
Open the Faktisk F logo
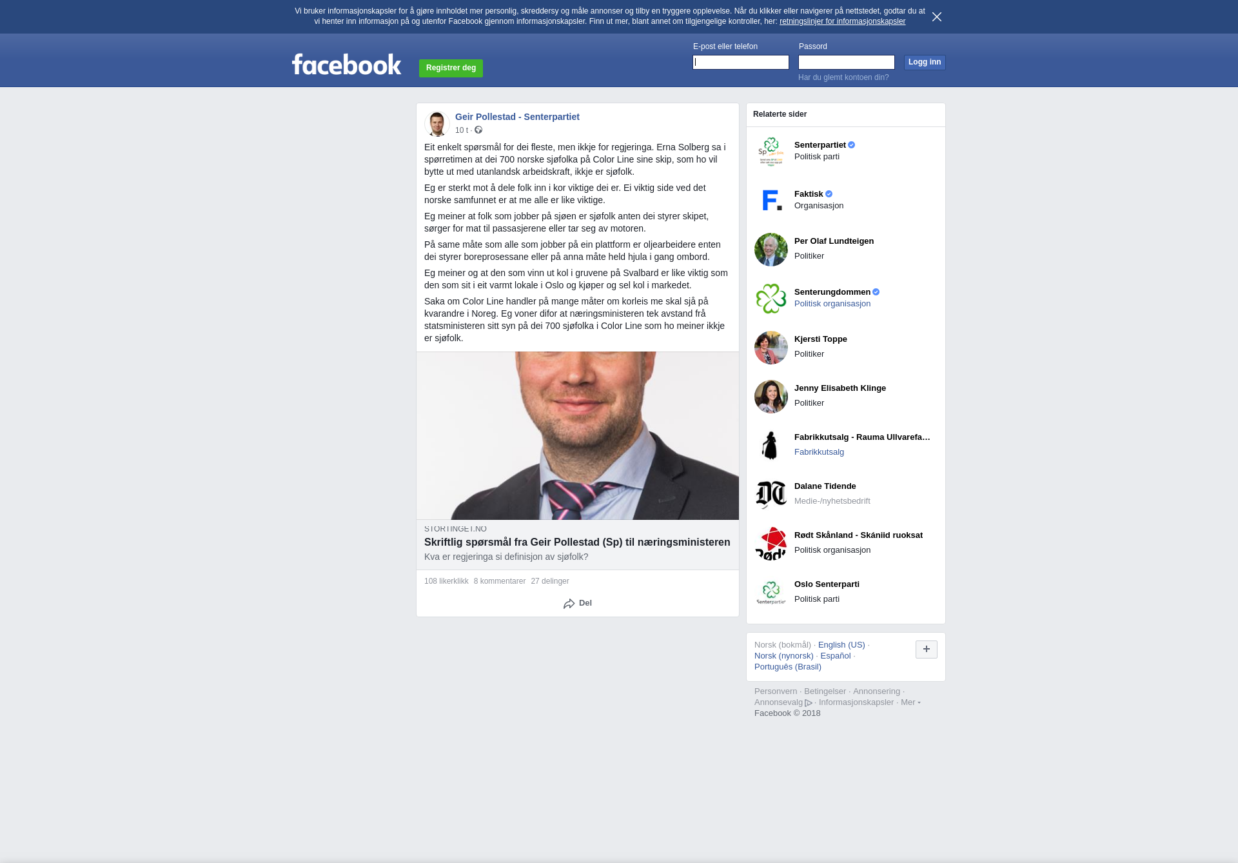(x=771, y=201)
